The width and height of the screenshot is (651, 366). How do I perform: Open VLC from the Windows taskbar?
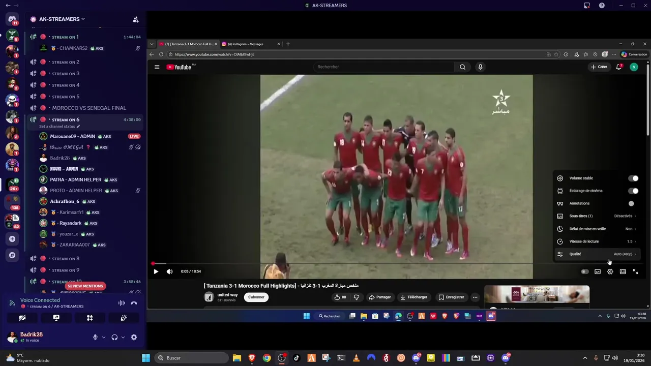coord(356,358)
